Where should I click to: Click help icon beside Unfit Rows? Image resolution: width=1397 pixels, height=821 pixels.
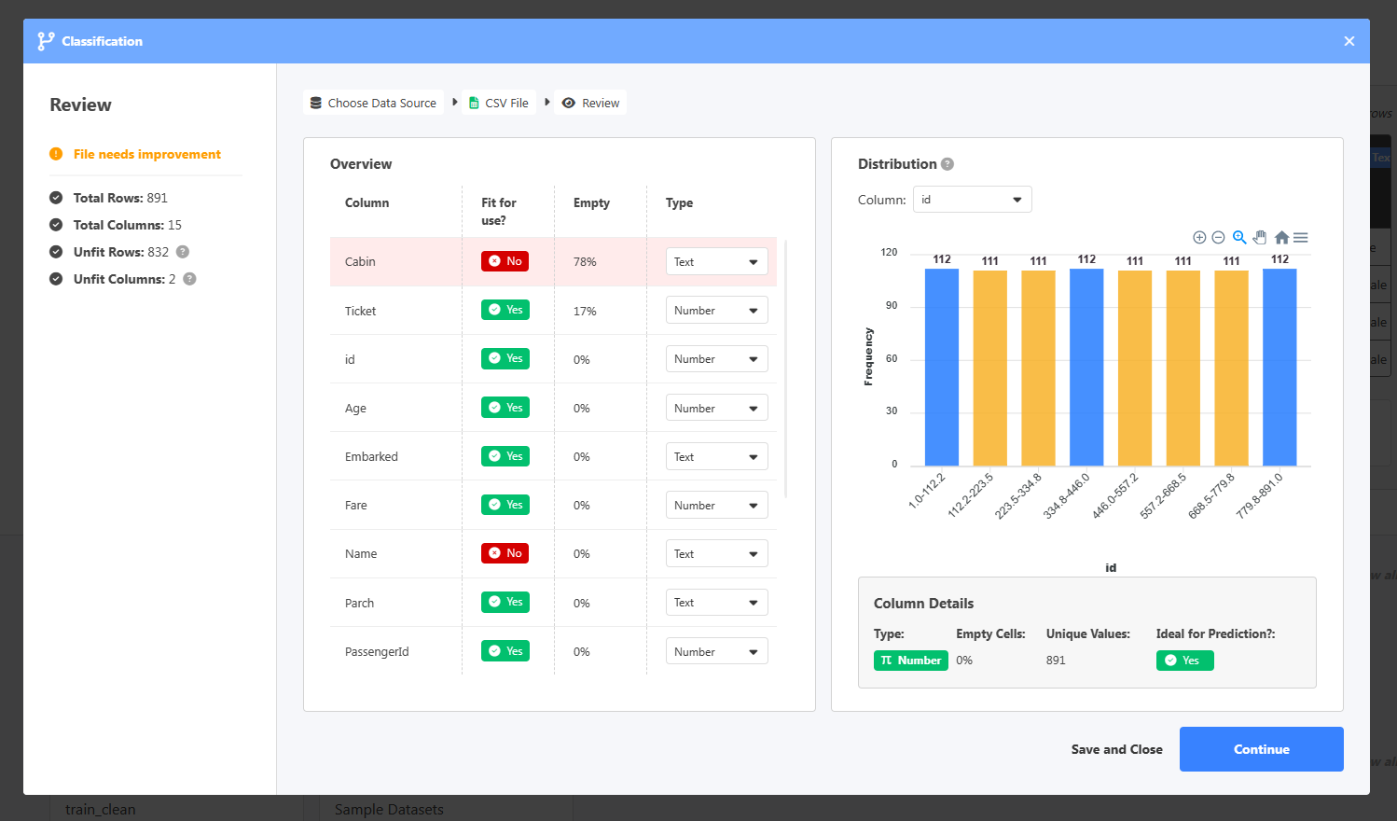click(x=183, y=252)
